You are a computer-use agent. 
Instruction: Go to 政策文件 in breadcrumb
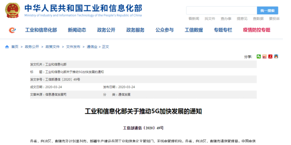click(52, 47)
